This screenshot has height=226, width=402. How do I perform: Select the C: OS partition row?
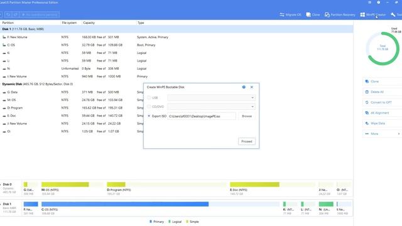click(177, 45)
